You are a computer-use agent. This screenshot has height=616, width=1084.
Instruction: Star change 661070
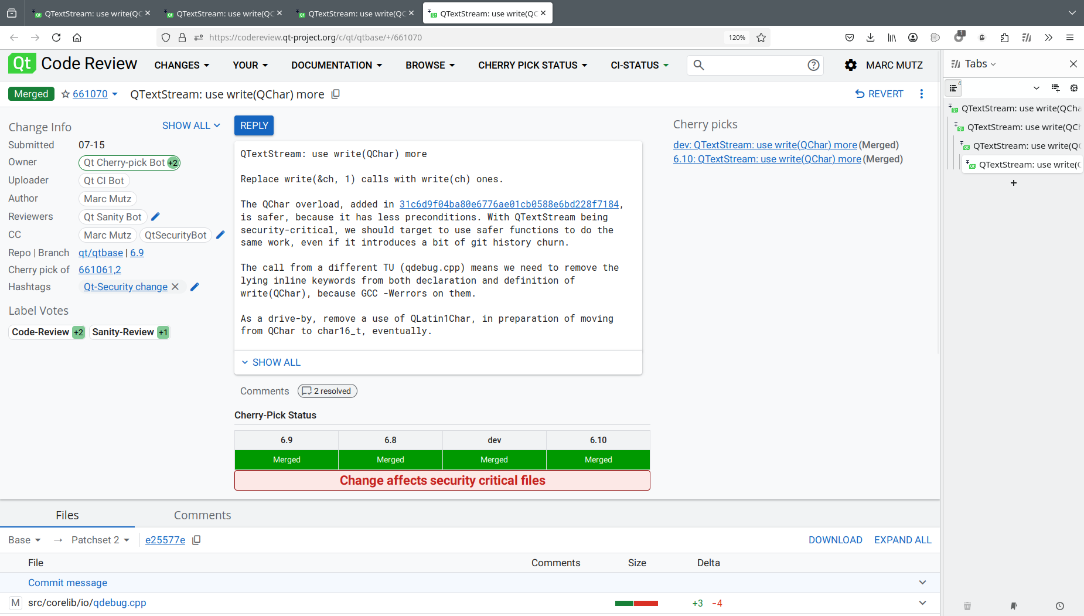[66, 94]
